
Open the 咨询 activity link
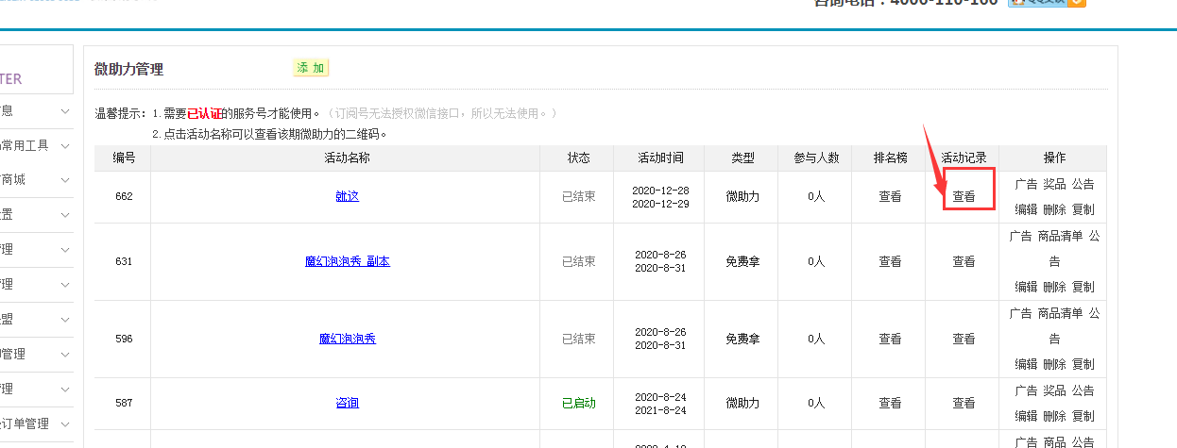[x=347, y=403]
